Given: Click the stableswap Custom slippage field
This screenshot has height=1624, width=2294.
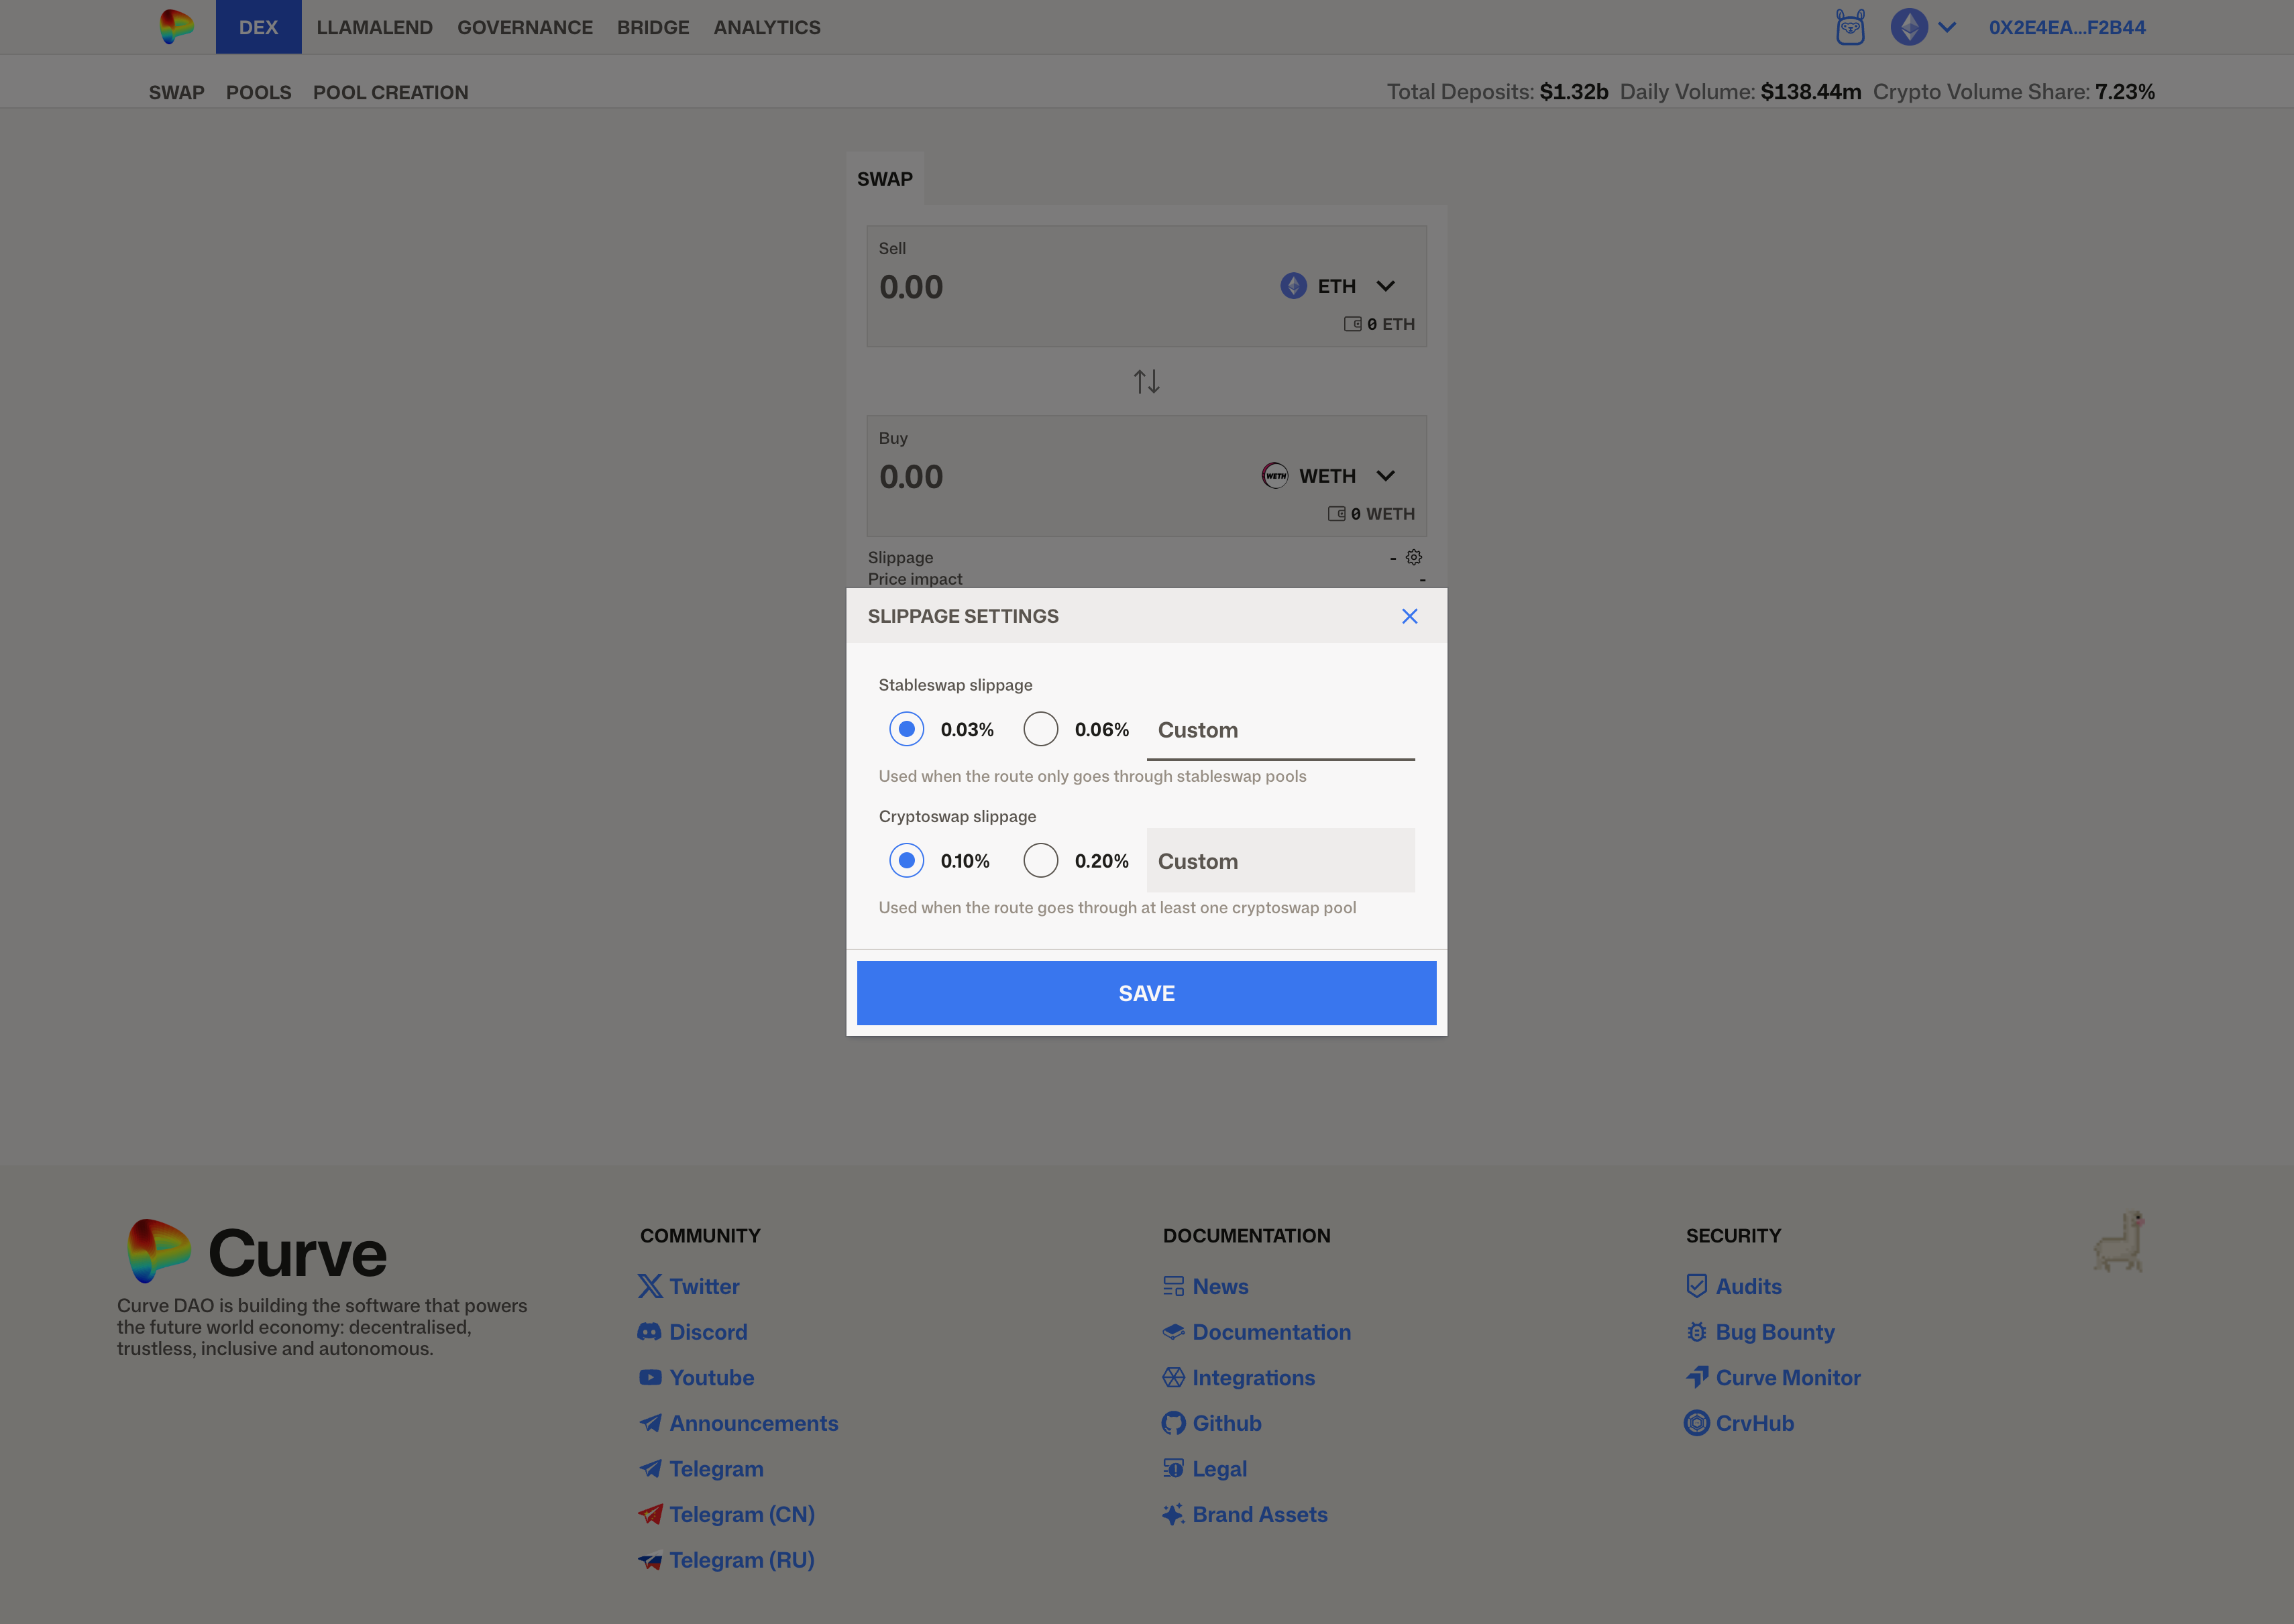Looking at the screenshot, I should click(x=1280, y=729).
